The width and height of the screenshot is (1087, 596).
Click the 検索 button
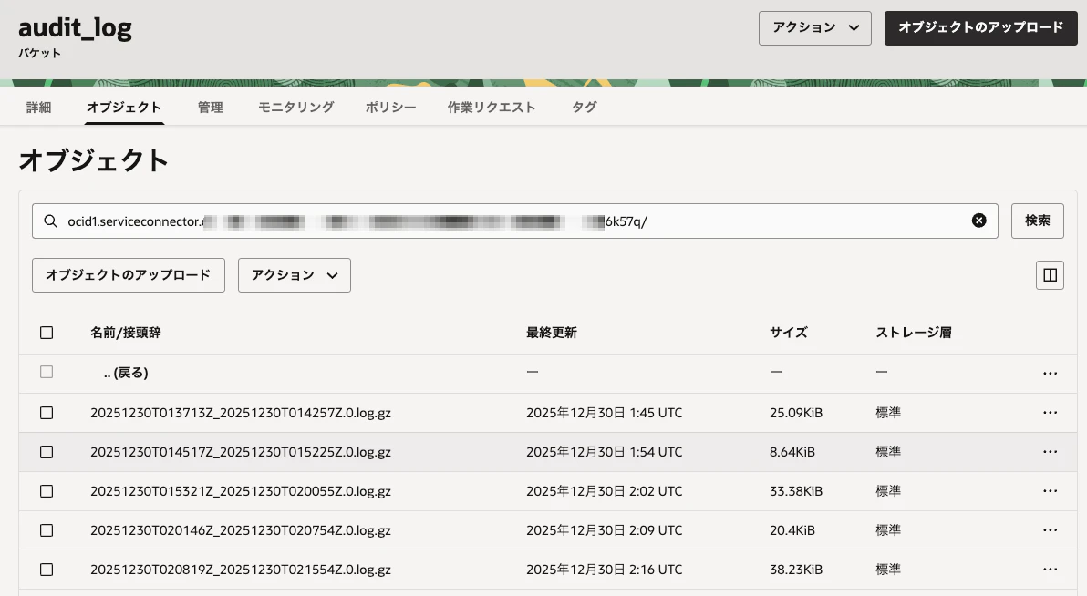[x=1037, y=221]
